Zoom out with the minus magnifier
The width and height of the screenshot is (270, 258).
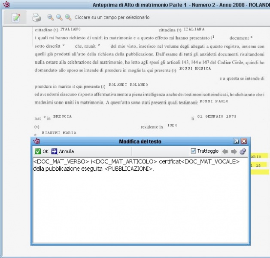(51, 17)
